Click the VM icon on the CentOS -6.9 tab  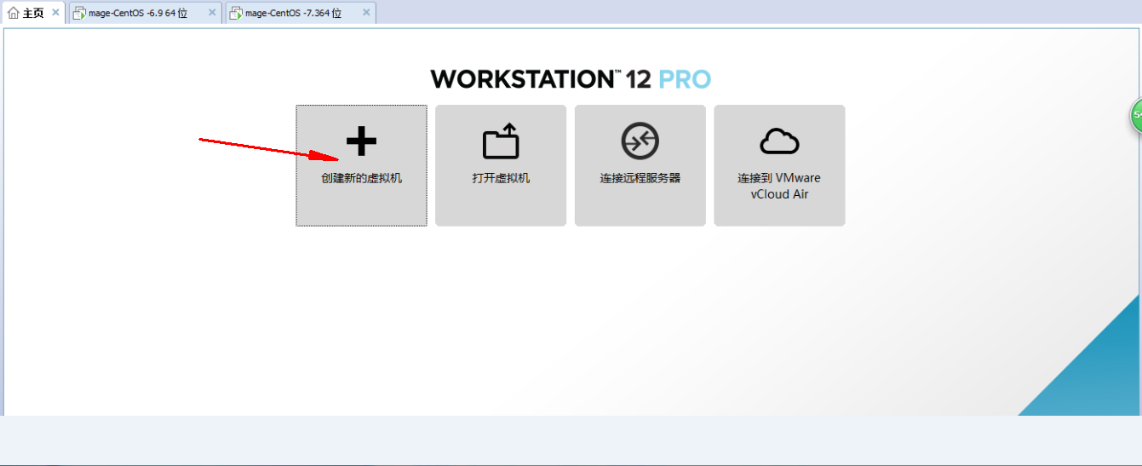click(79, 14)
